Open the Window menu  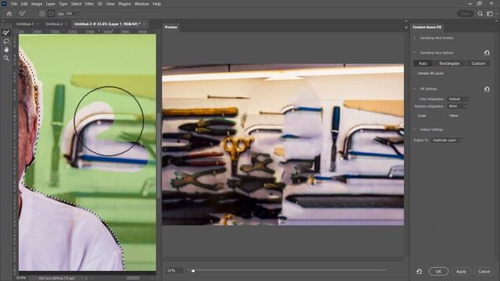(141, 4)
